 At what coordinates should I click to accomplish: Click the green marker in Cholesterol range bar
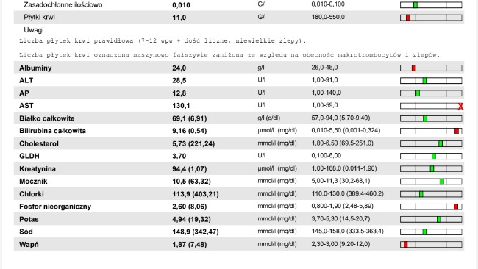[440, 144]
